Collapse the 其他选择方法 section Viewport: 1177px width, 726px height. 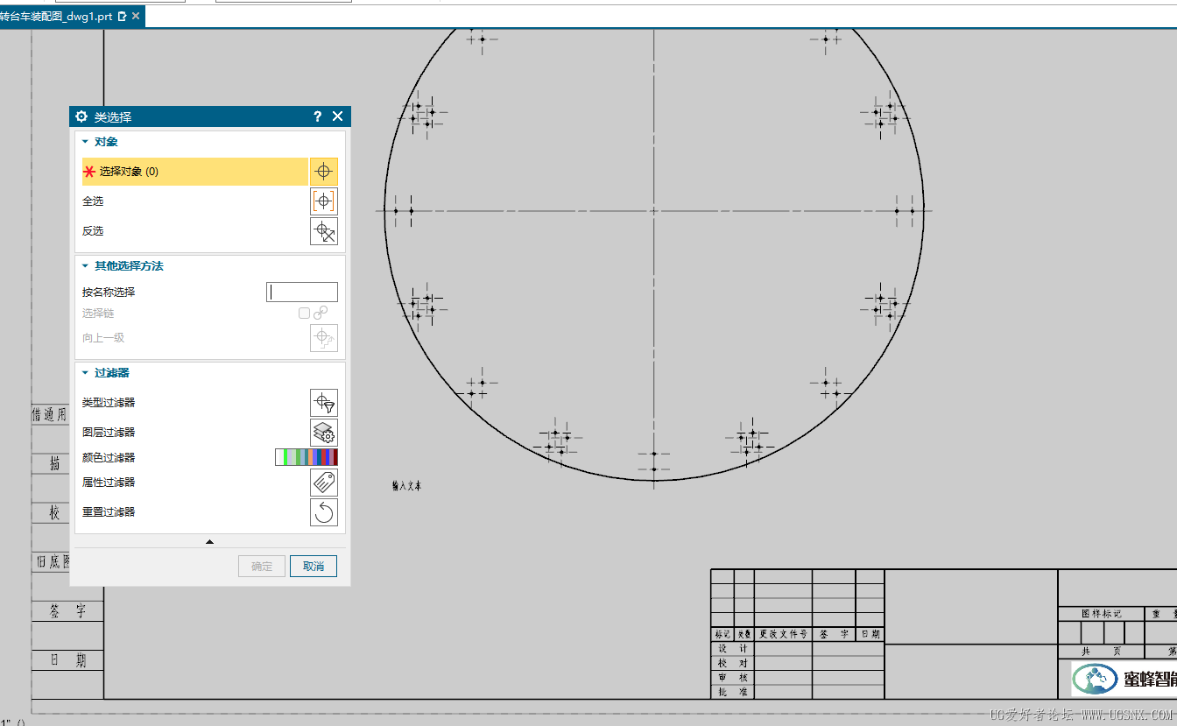(85, 265)
